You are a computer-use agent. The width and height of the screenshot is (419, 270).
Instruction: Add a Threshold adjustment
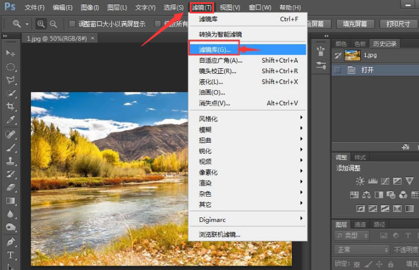385,209
